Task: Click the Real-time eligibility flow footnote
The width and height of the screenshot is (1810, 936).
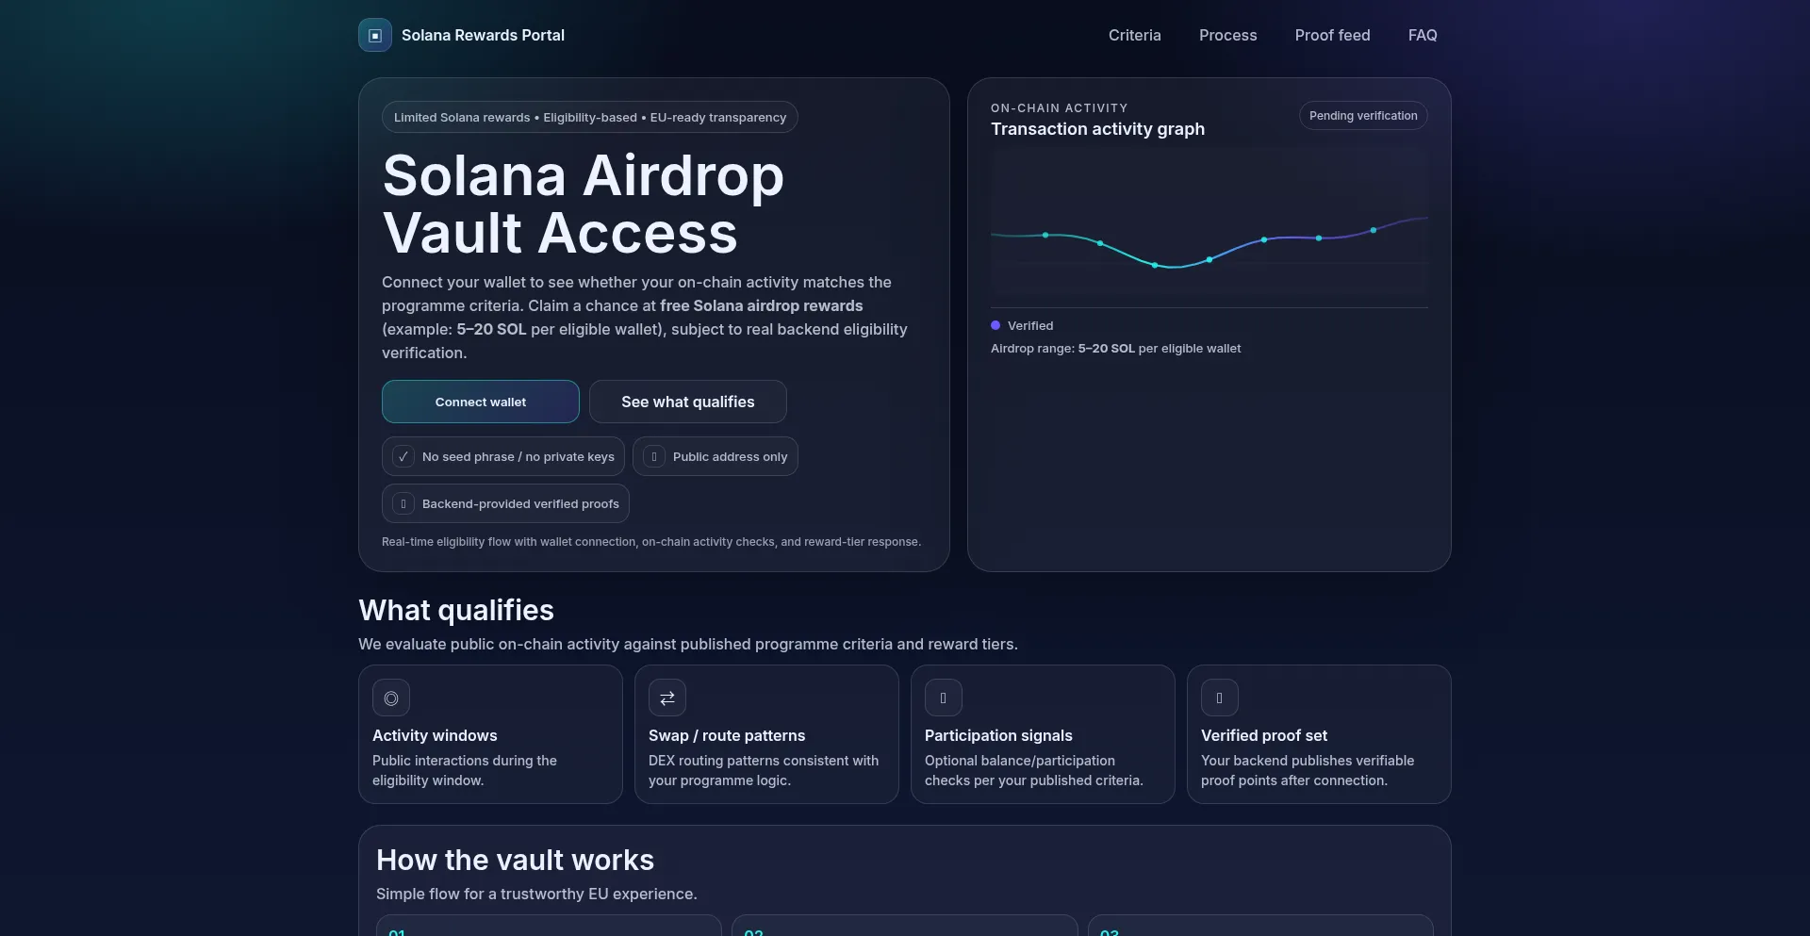Action: click(x=651, y=542)
